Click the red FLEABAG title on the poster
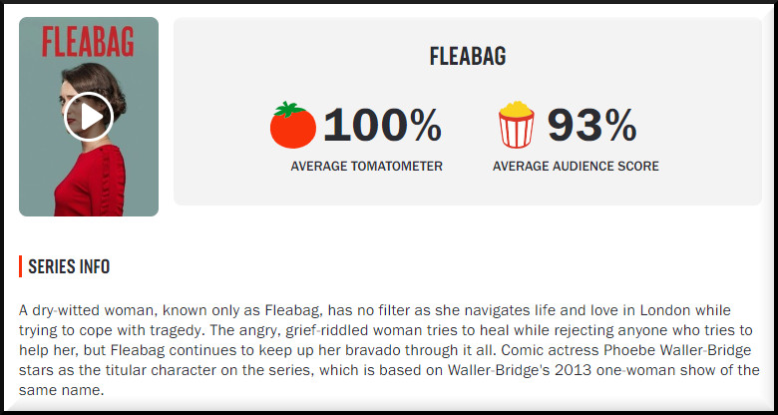 pos(89,42)
